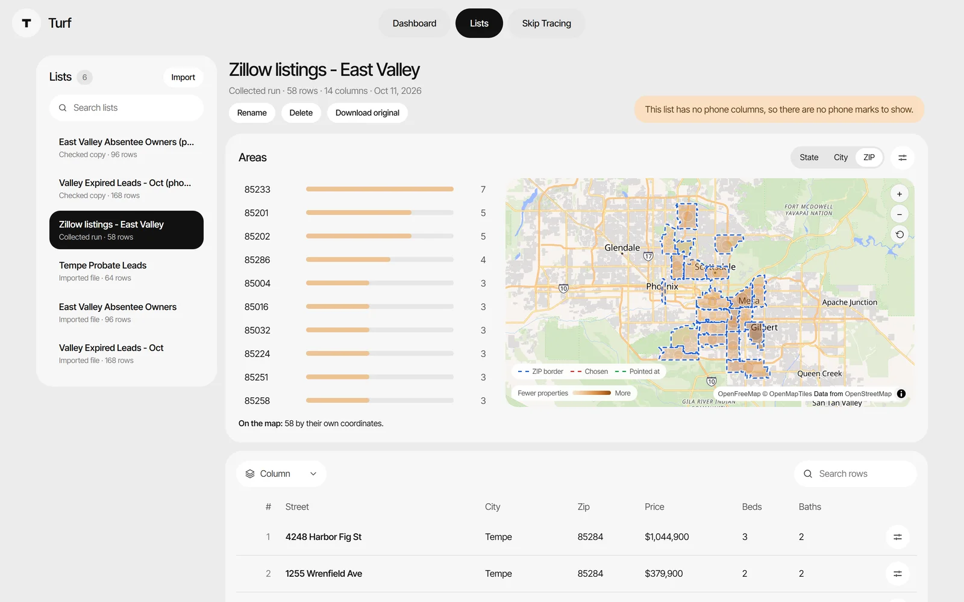Screen dimensions: 964x602
Task: Rename the current list
Action: pos(252,113)
